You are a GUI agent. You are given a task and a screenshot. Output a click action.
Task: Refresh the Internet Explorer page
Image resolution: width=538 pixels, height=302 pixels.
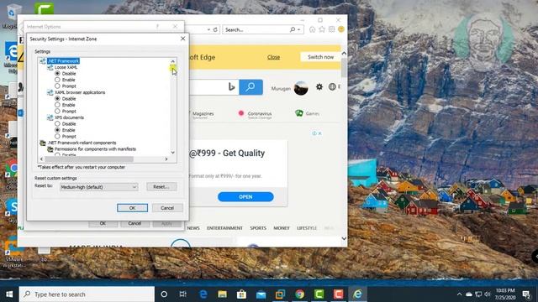click(x=215, y=30)
